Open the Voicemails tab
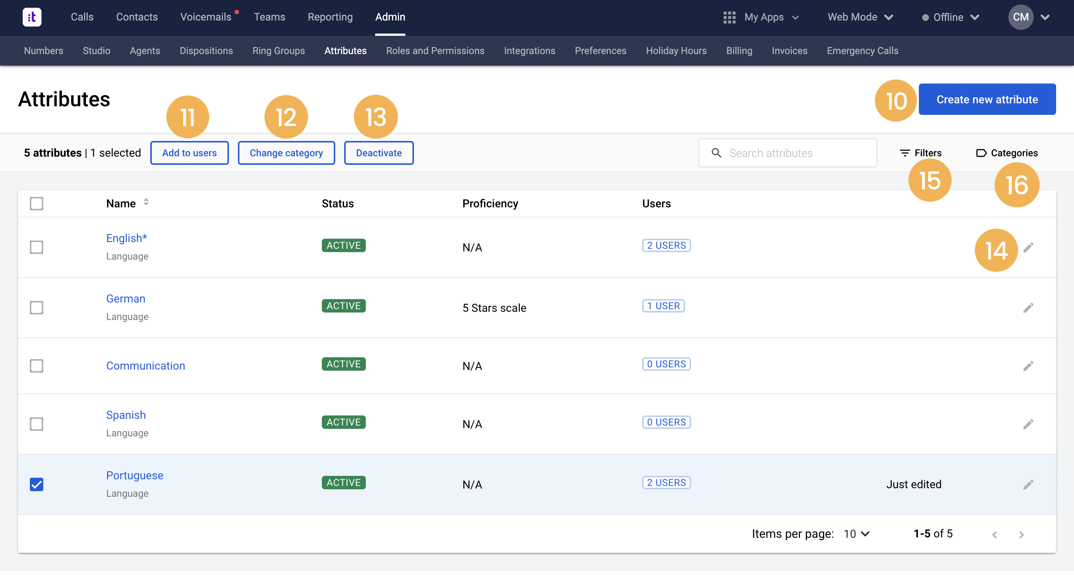This screenshot has height=587, width=1074. click(x=205, y=17)
